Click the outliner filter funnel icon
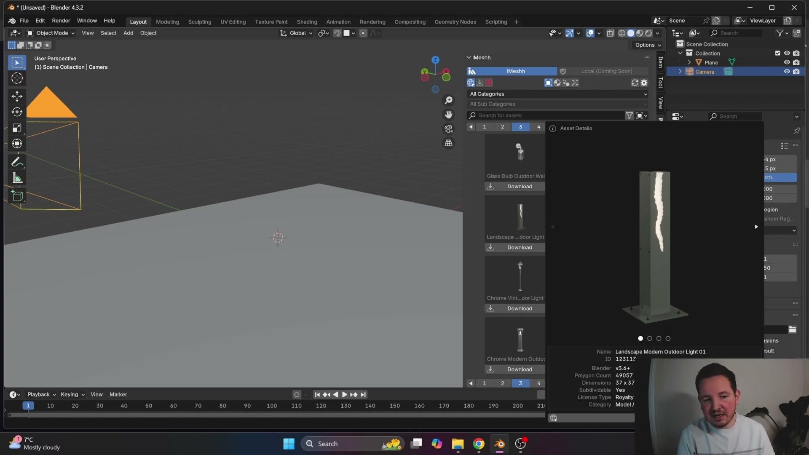The image size is (809, 455). (x=780, y=33)
